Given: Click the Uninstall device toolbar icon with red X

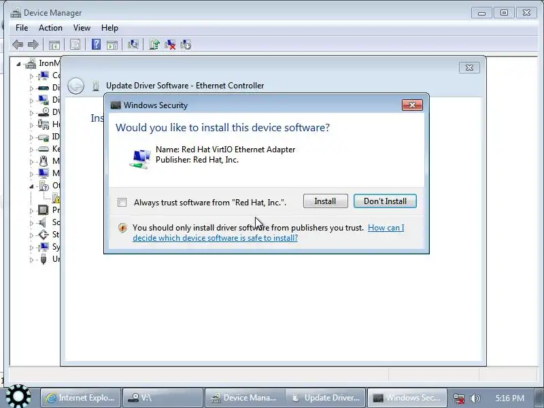Looking at the screenshot, I should [170, 44].
